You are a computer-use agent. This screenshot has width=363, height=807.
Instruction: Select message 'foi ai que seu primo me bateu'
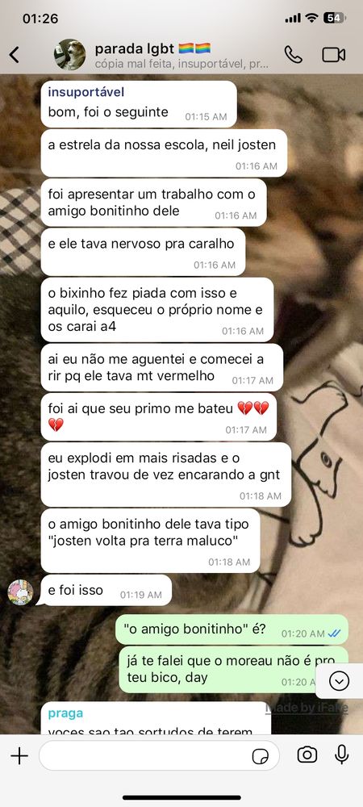[158, 417]
